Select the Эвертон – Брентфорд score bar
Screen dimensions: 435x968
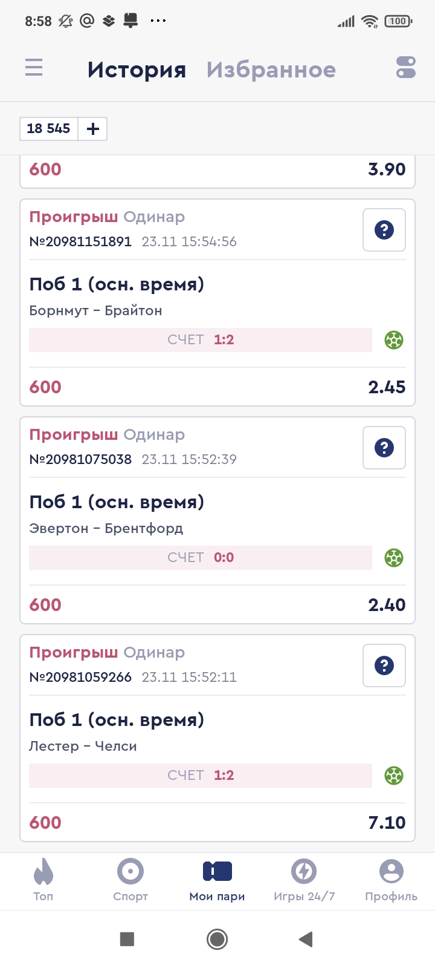click(201, 558)
